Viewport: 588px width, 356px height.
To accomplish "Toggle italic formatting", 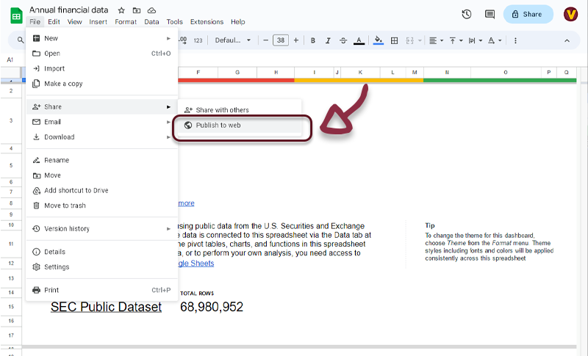I will (x=328, y=40).
